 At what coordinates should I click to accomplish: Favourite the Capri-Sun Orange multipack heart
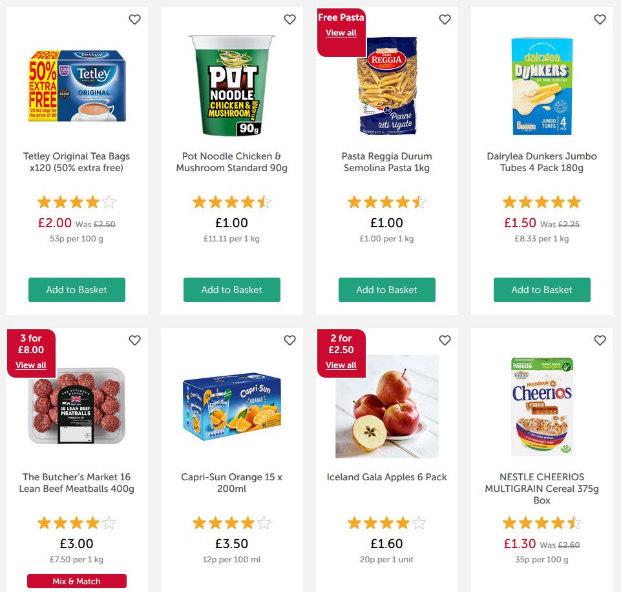coord(289,340)
